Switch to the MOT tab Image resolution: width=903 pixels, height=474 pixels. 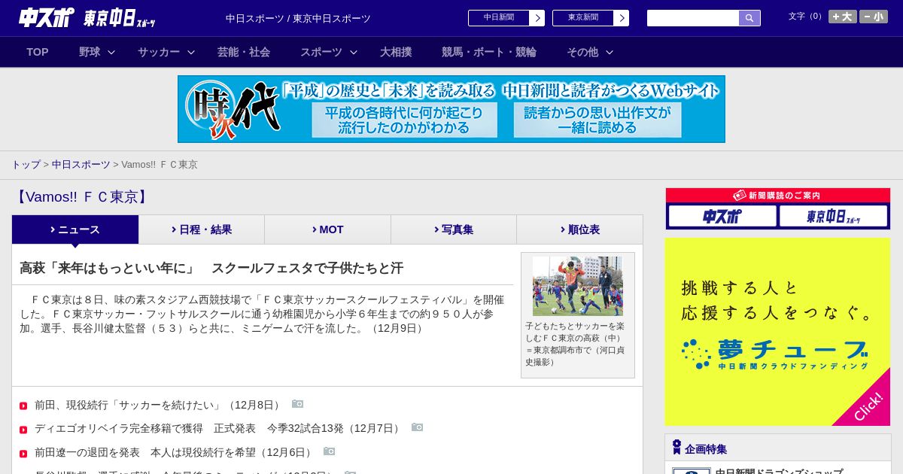click(328, 229)
